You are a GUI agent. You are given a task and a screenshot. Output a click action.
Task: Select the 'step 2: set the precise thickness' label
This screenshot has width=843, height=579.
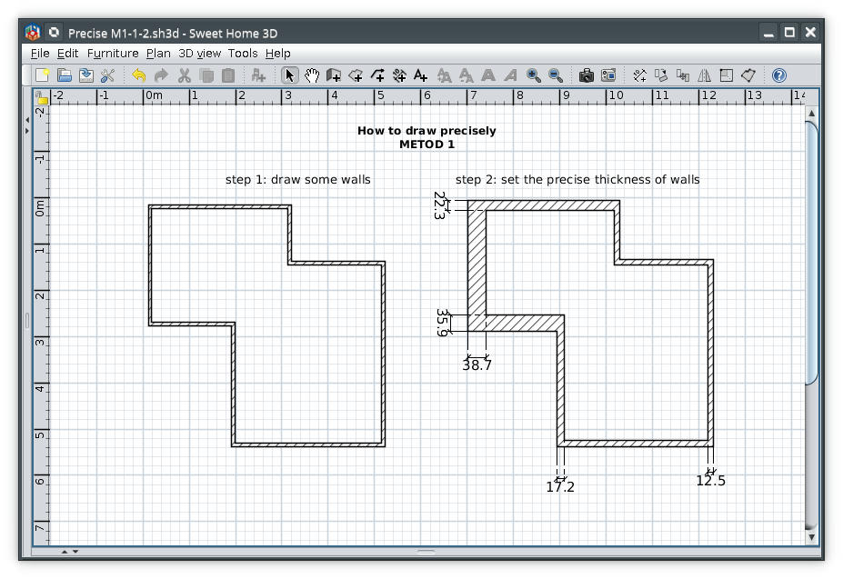point(577,180)
